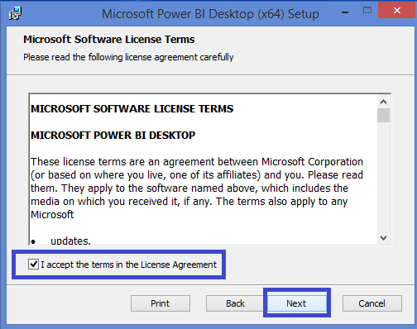Click the Setup window title bar text
Image resolution: width=417 pixels, height=329 pixels.
coord(210,14)
